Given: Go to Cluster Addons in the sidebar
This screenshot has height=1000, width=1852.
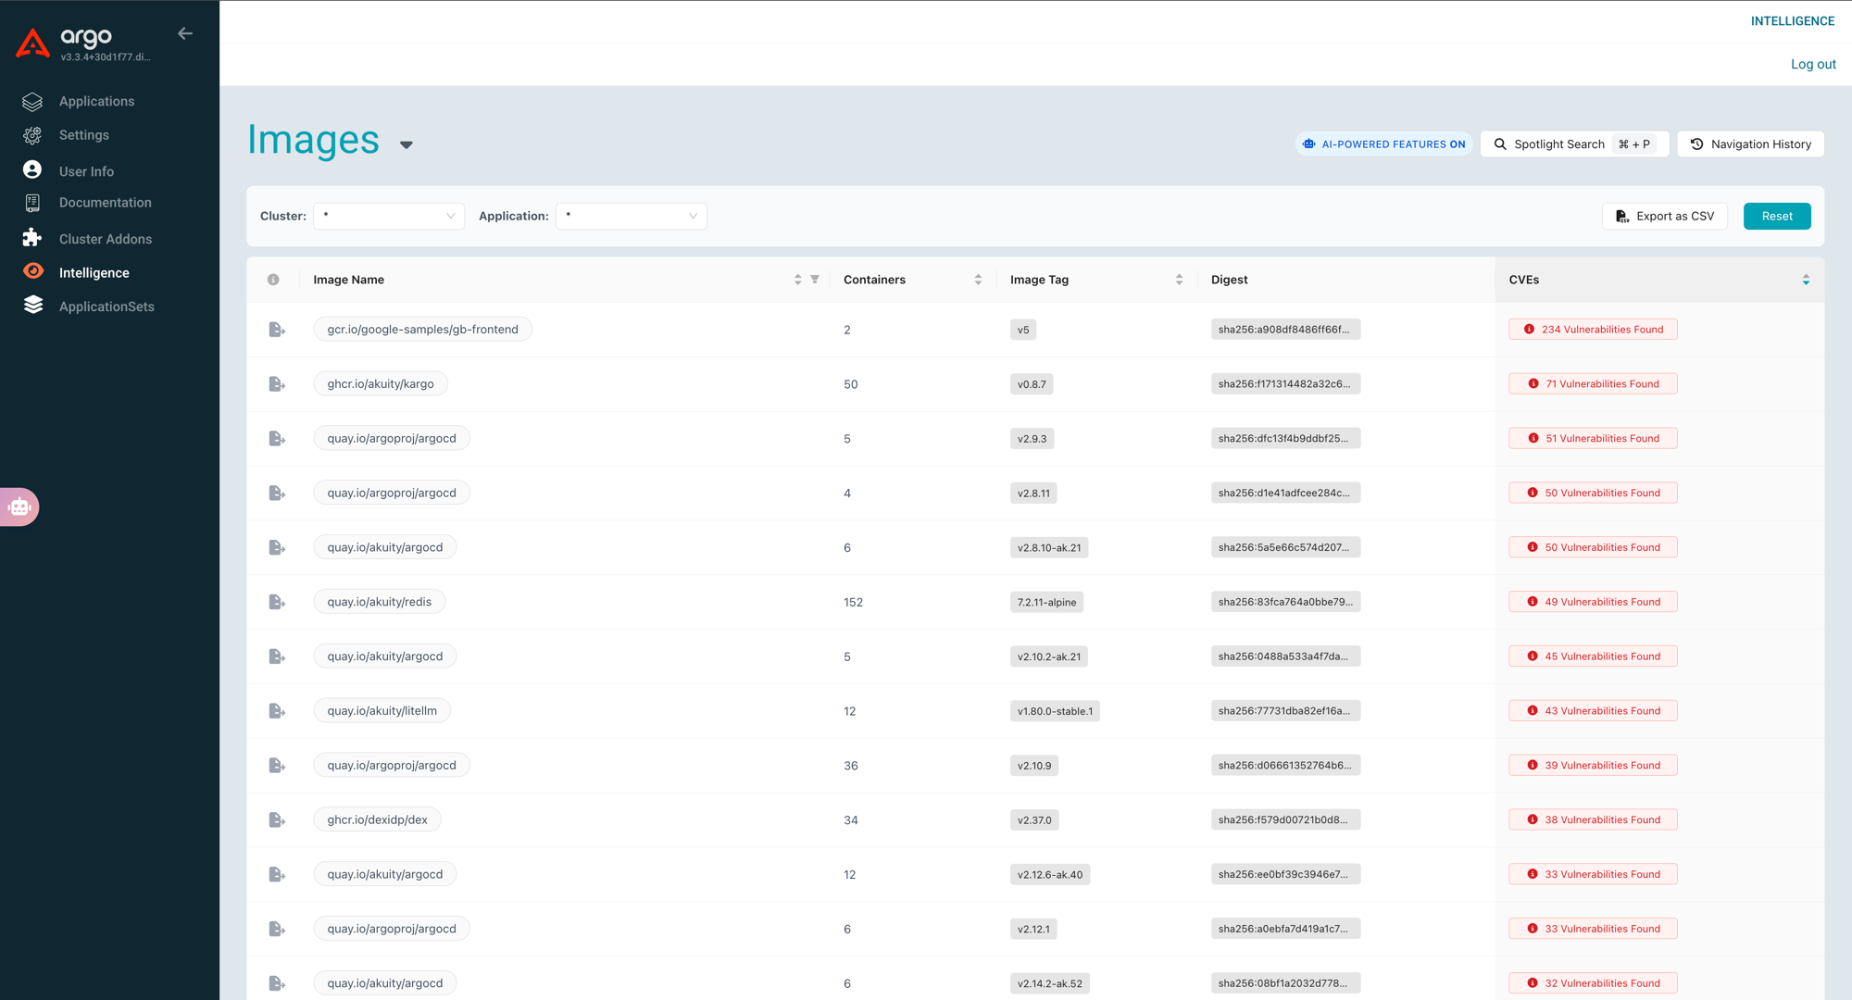Looking at the screenshot, I should (x=106, y=239).
